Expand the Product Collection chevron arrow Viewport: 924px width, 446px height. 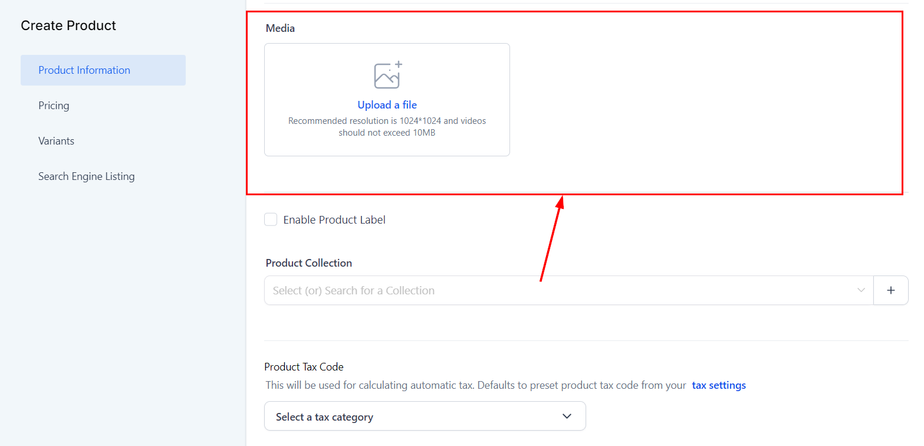(x=861, y=290)
